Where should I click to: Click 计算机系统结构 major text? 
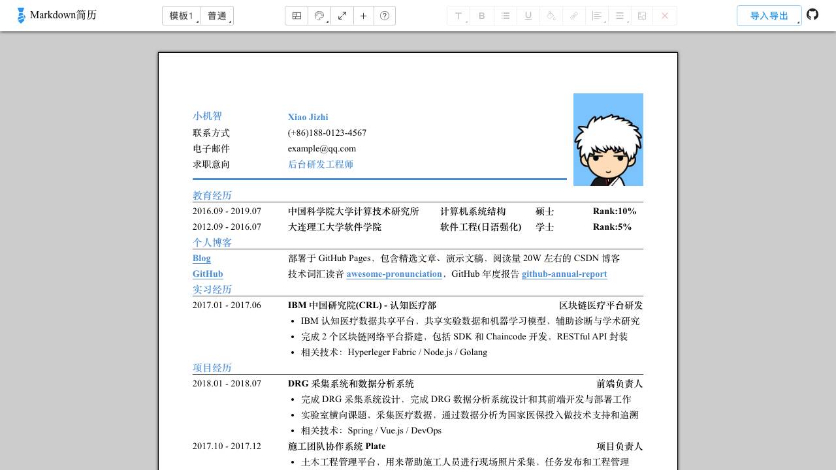click(x=473, y=211)
